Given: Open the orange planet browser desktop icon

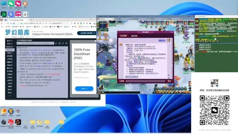Looking at the screenshot, I should (x=3, y=111).
